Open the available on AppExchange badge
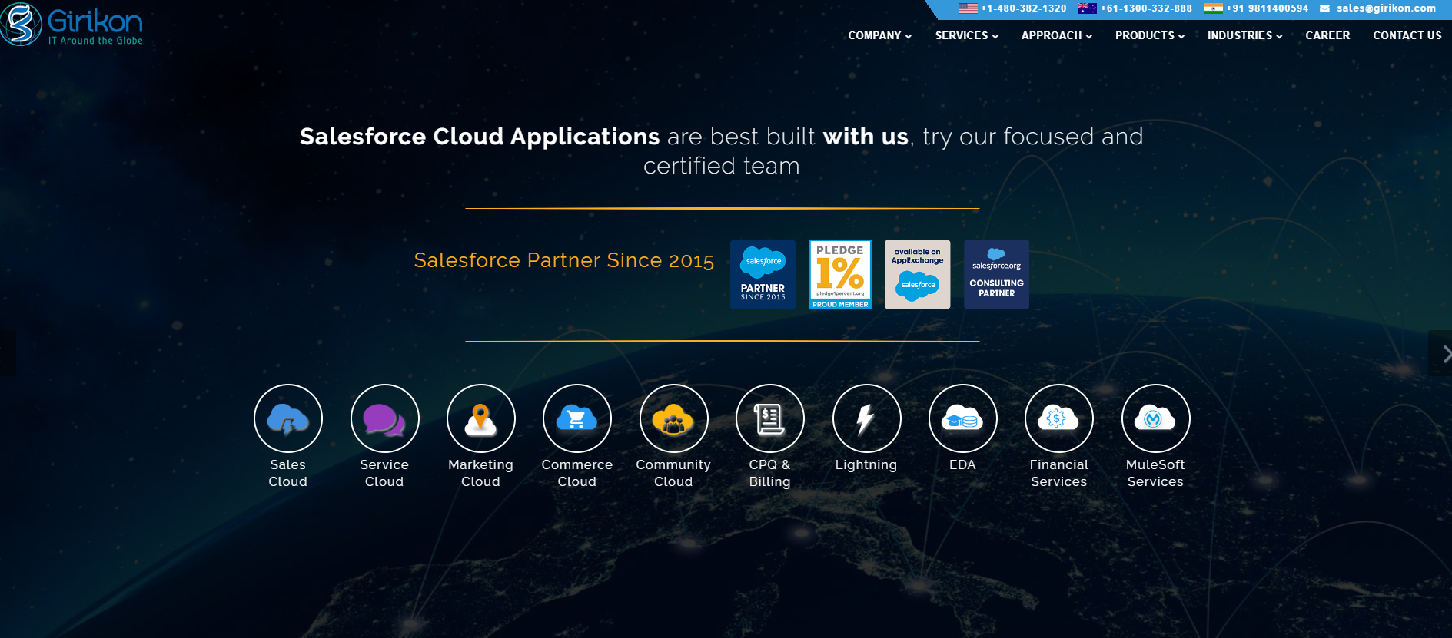The image size is (1452, 638). coord(918,275)
